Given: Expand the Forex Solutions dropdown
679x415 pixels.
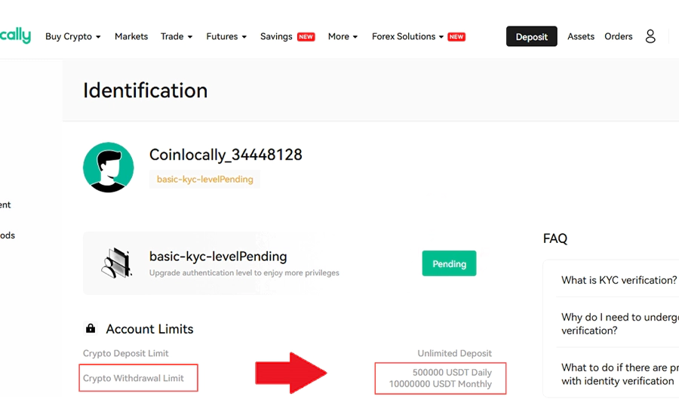Looking at the screenshot, I should (x=408, y=36).
